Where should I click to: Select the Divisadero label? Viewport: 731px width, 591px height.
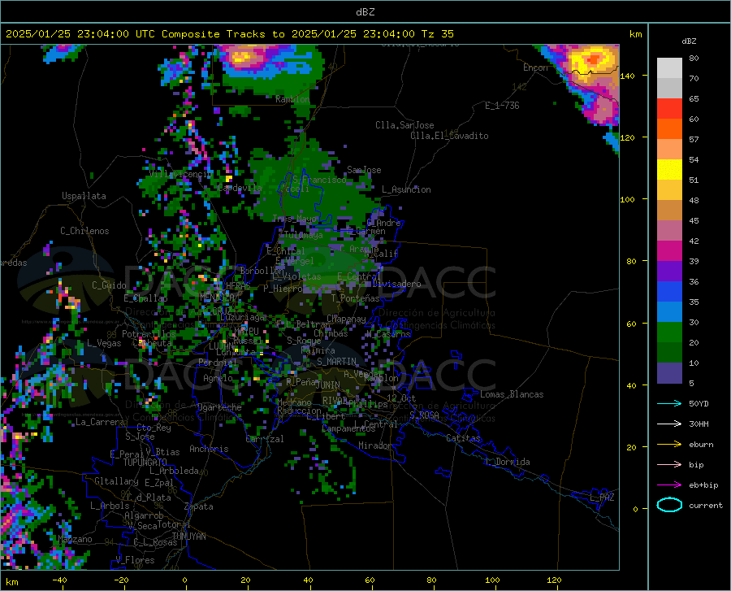[x=396, y=284]
